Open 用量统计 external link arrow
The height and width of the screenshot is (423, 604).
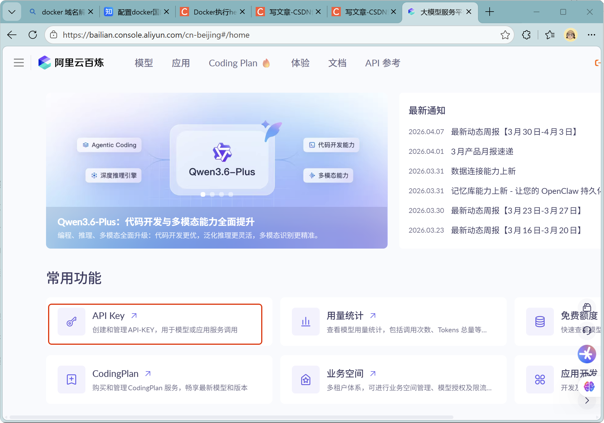pos(373,316)
